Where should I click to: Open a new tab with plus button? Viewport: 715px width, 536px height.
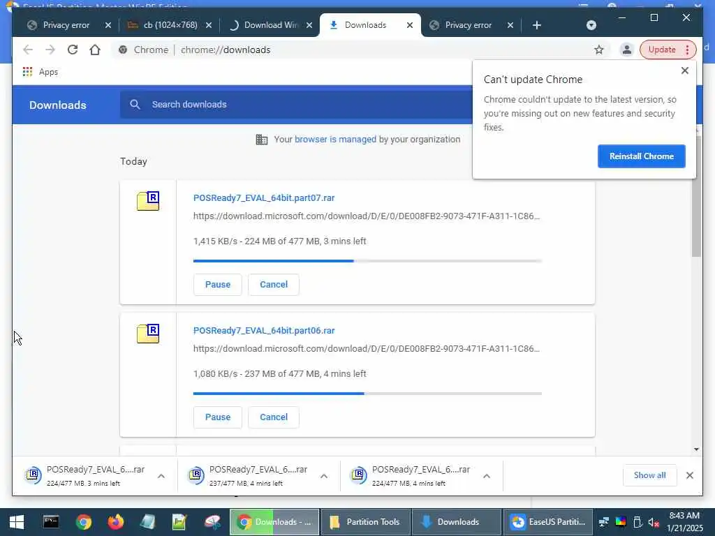(537, 25)
